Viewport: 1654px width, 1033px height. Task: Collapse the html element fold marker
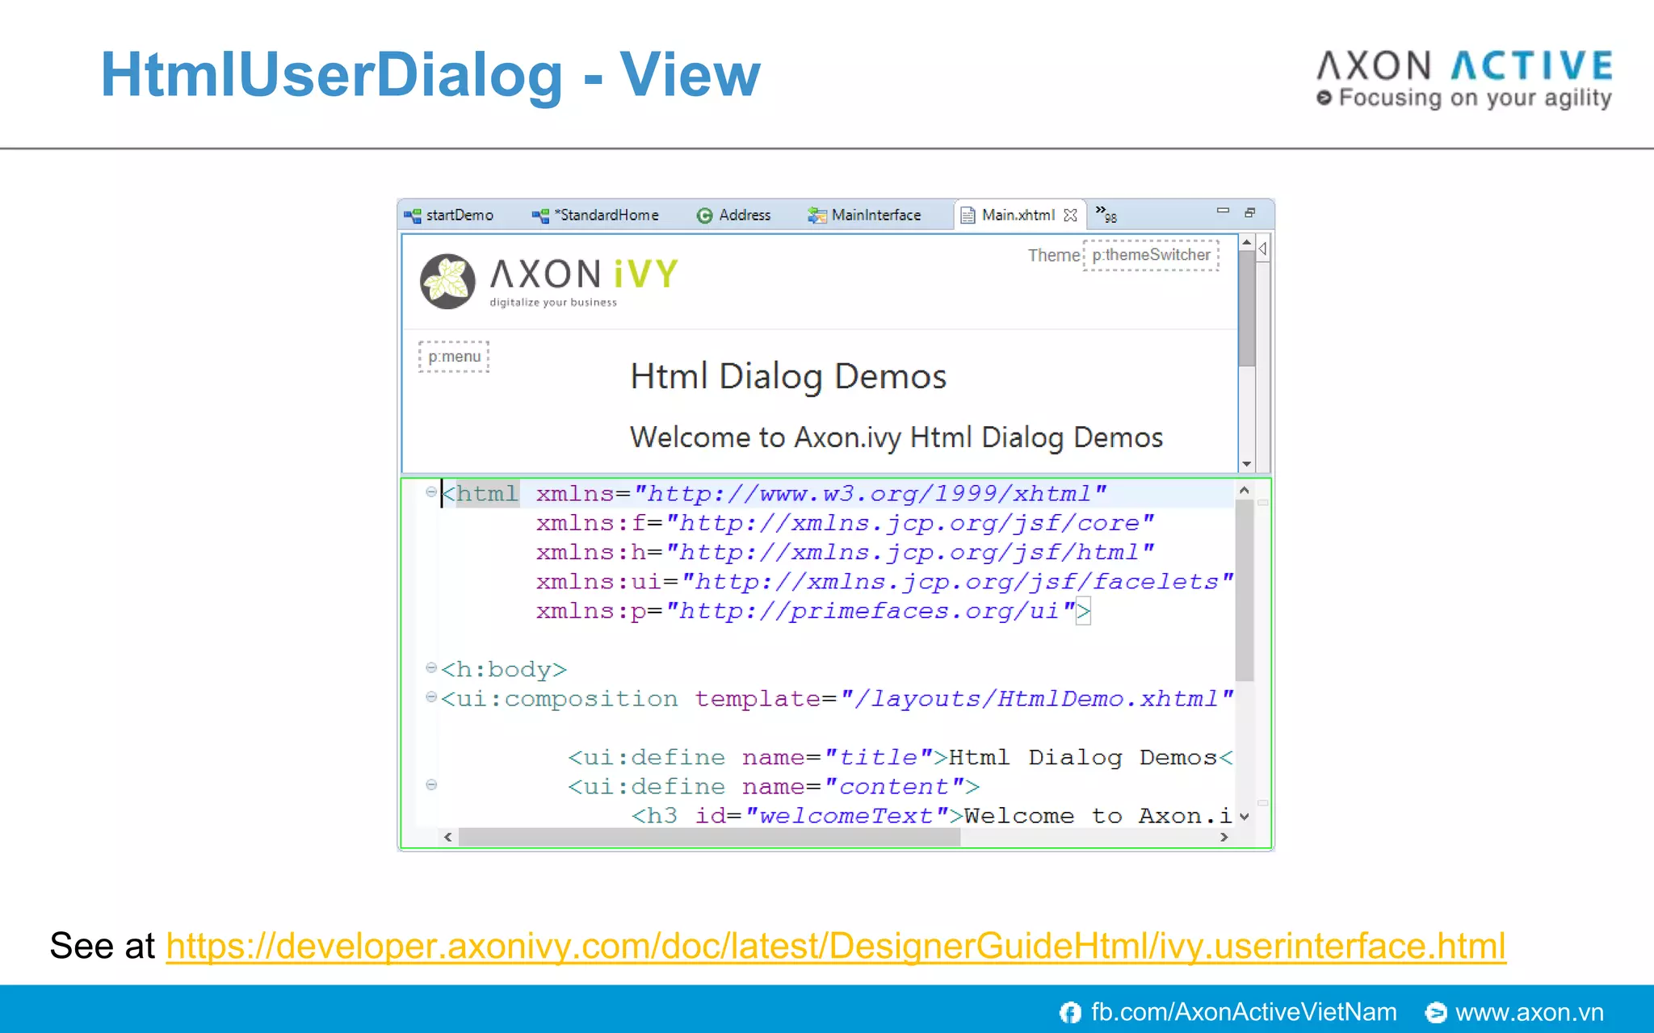(x=431, y=491)
